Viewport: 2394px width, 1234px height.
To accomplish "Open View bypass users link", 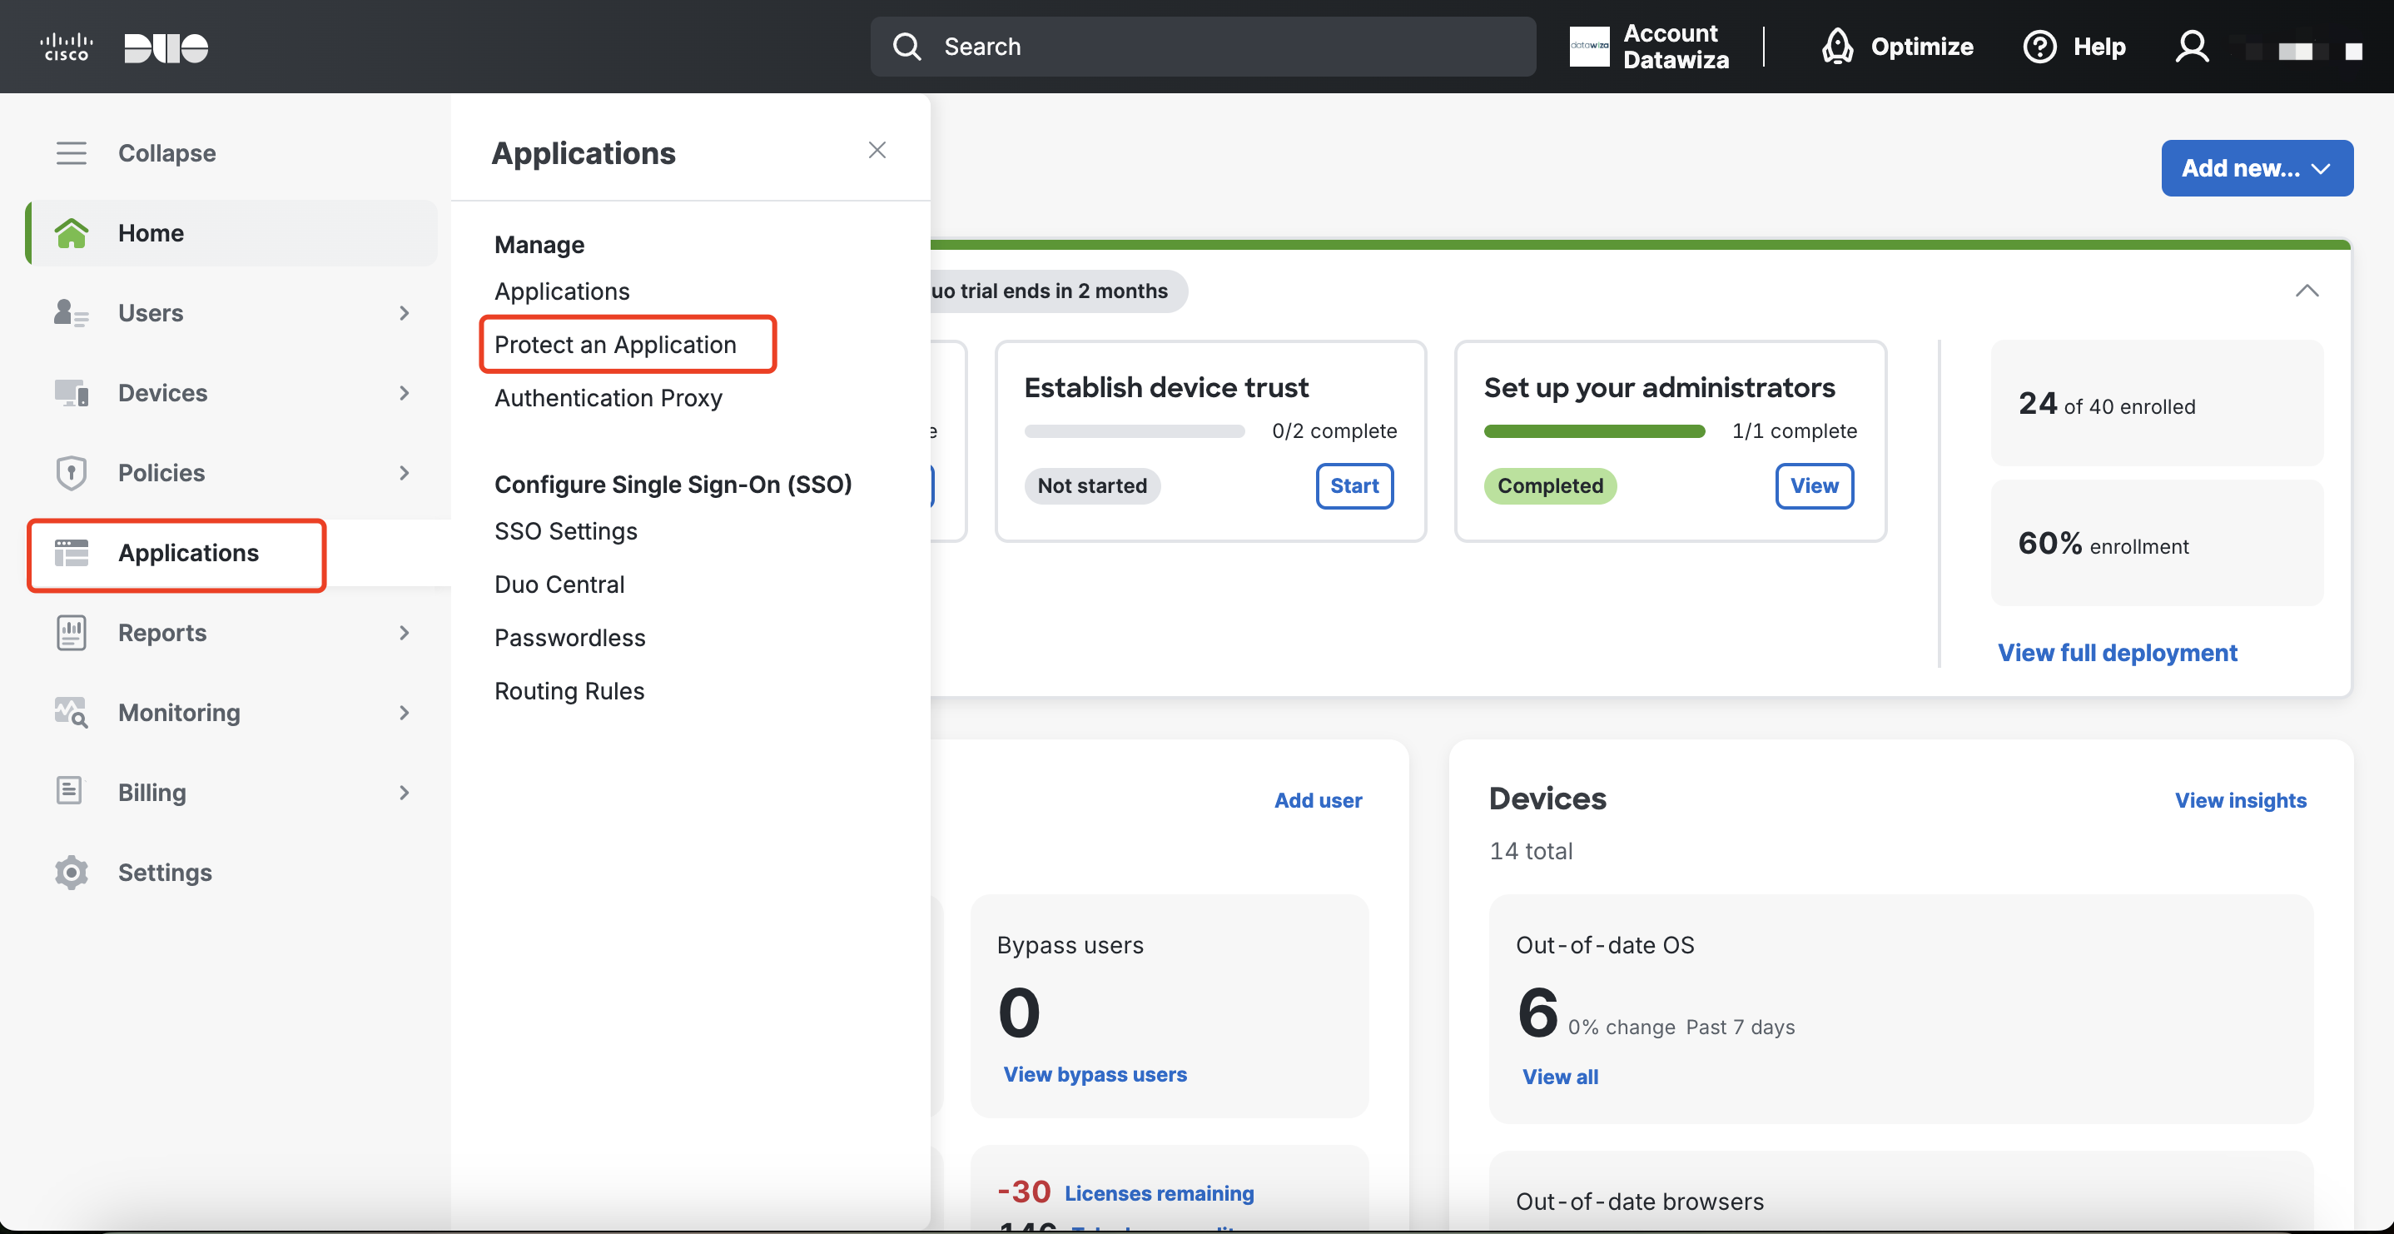I will click(x=1095, y=1074).
